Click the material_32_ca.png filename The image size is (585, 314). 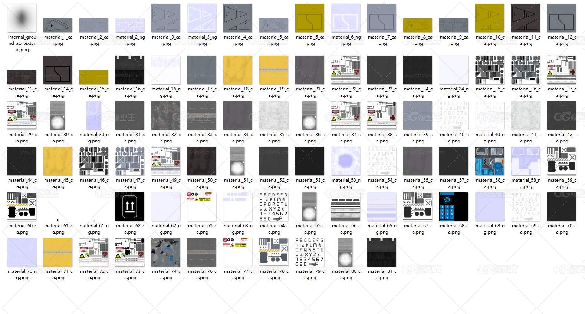tap(166, 138)
